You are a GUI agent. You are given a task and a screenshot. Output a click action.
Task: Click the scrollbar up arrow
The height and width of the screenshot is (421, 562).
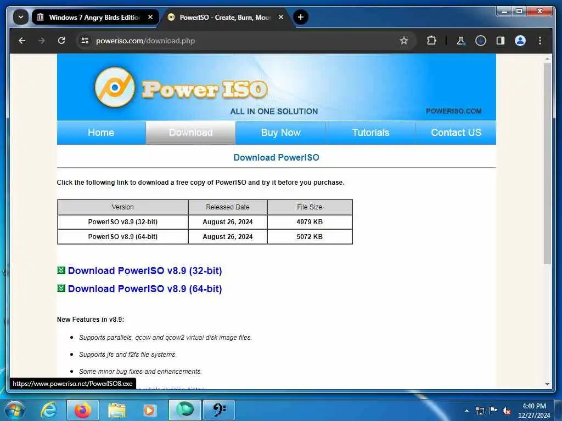click(x=547, y=58)
